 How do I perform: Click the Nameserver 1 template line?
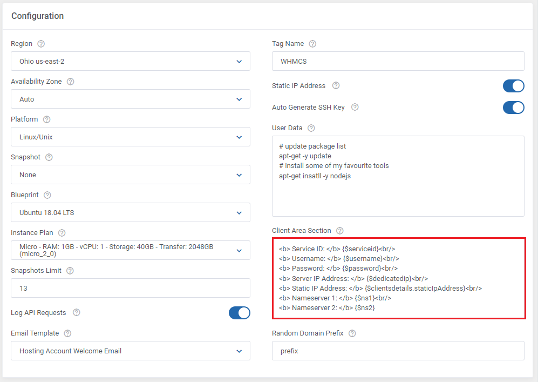pos(335,298)
